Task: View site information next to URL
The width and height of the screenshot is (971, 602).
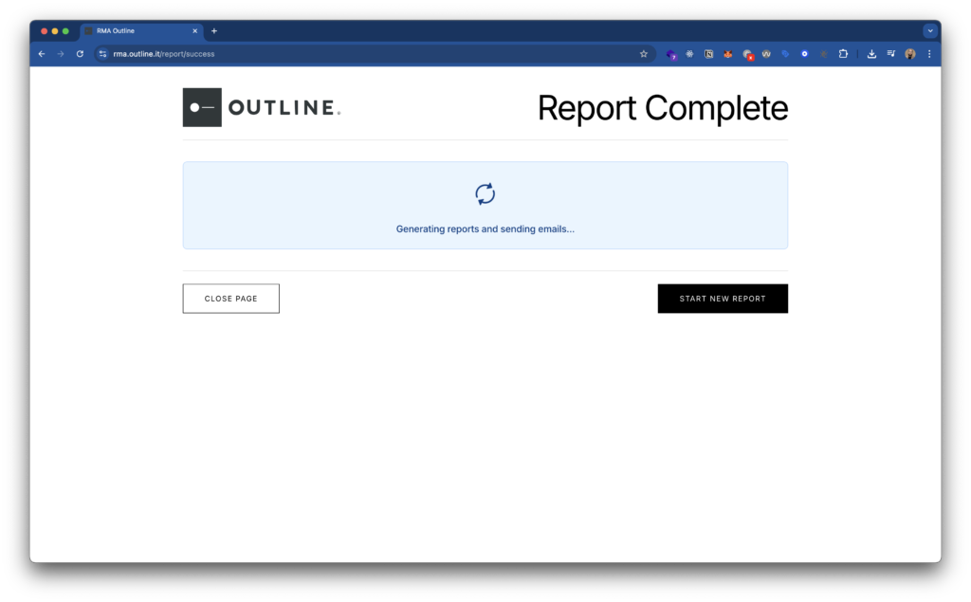Action: tap(103, 54)
